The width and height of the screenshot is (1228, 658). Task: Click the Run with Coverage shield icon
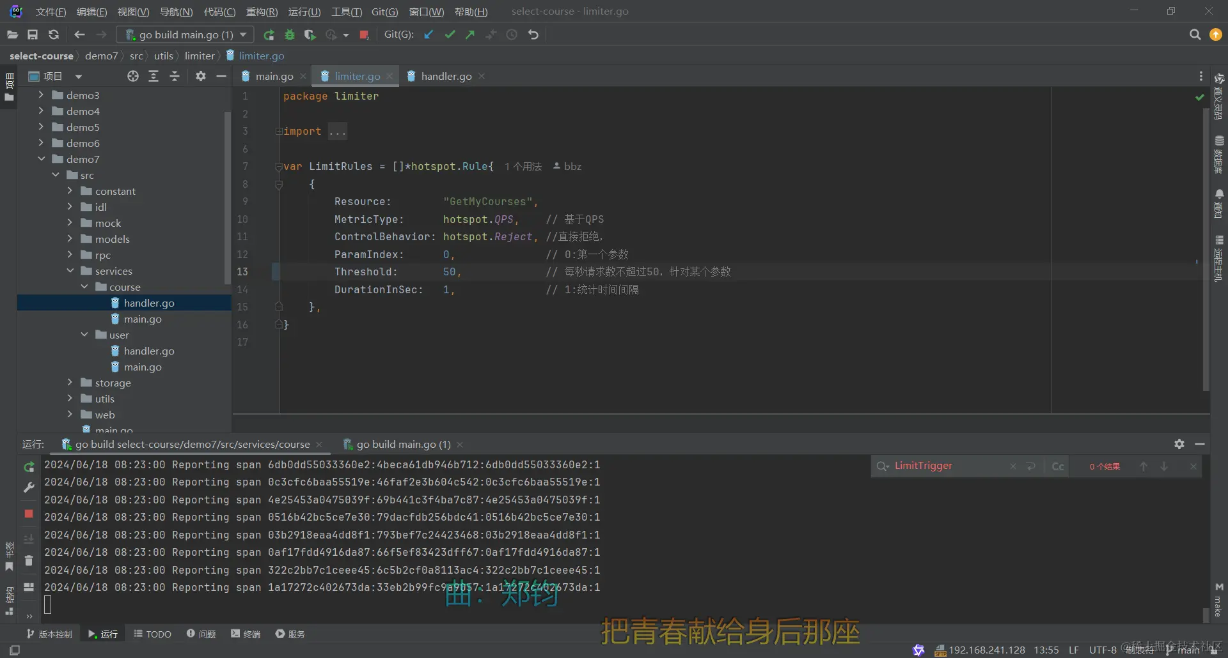pos(310,34)
